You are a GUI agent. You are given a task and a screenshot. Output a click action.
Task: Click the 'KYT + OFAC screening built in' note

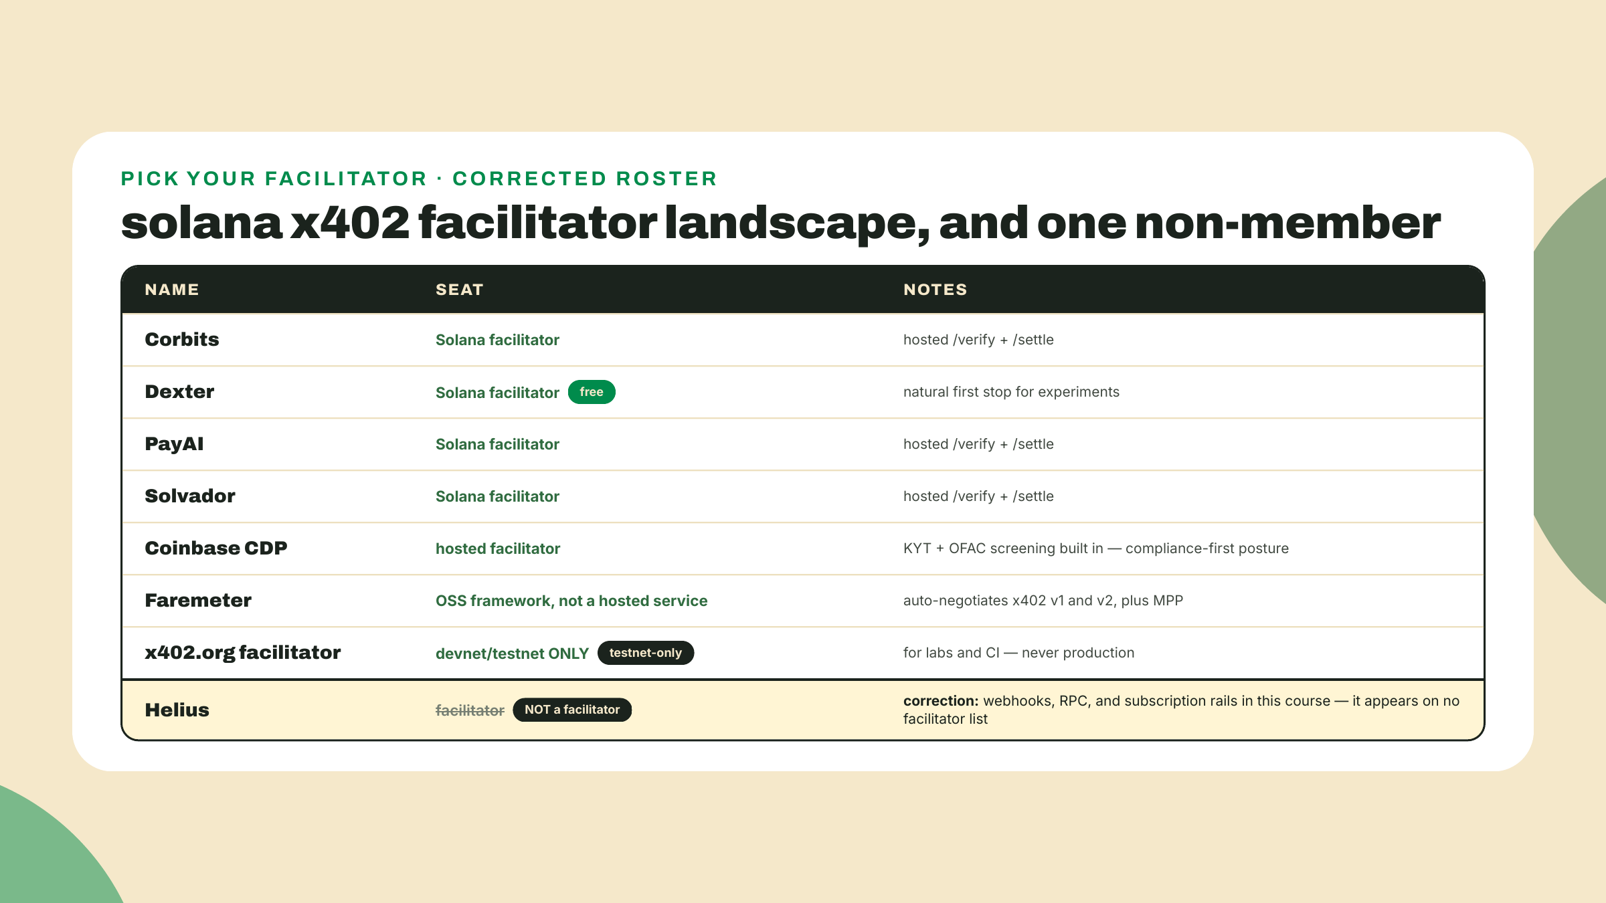1096,548
